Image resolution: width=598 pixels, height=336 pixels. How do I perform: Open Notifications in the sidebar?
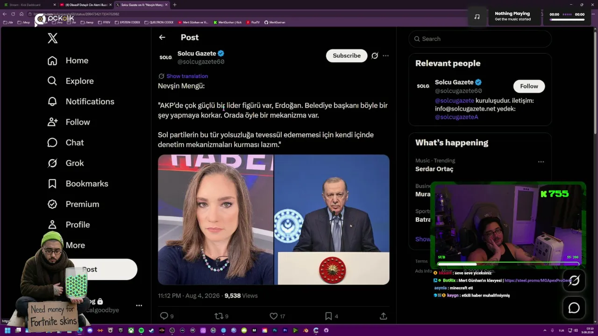tap(81, 102)
